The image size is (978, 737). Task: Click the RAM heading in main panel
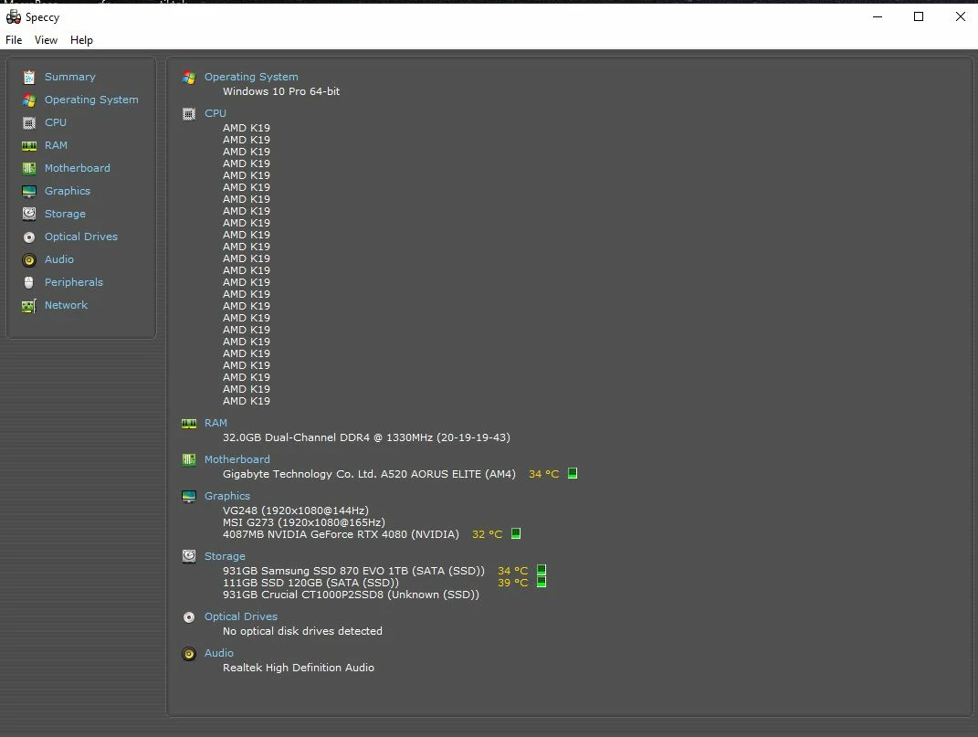click(216, 423)
